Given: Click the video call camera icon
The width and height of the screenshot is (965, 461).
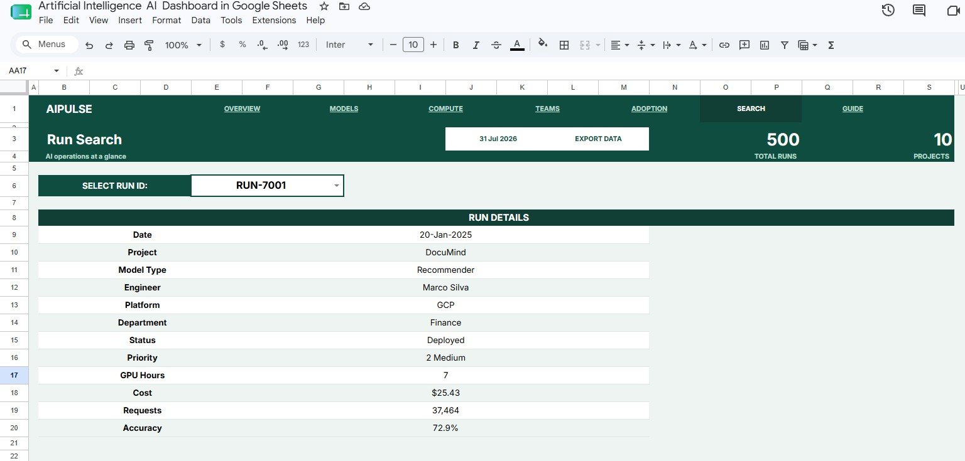Looking at the screenshot, I should click(954, 10).
